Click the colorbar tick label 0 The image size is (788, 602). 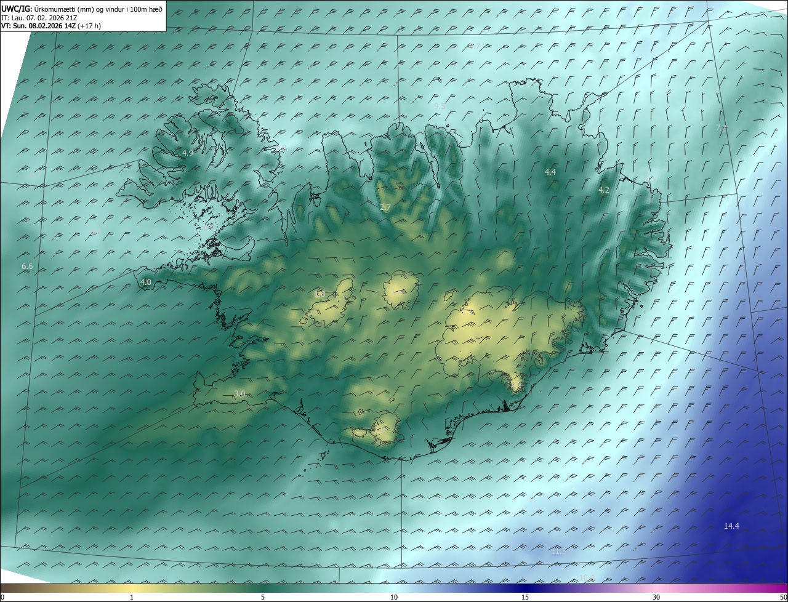pyautogui.click(x=2, y=597)
